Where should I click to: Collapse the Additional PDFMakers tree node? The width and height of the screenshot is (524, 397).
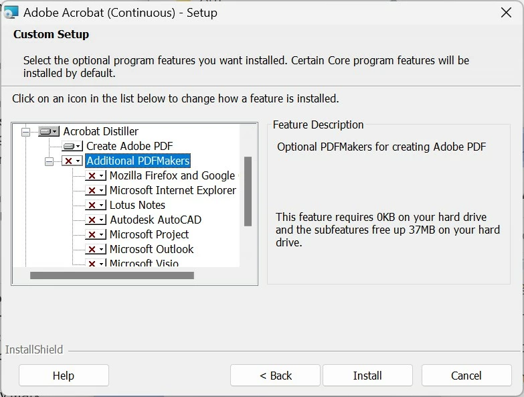point(49,162)
